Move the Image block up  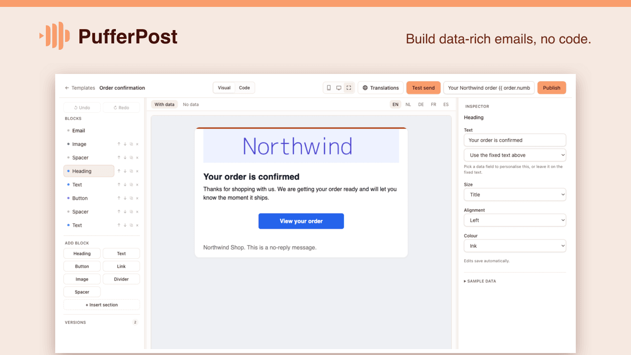119,144
